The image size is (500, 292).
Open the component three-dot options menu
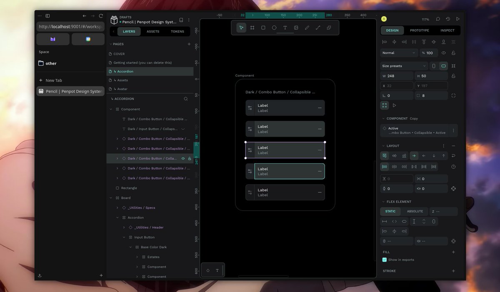coord(453,130)
